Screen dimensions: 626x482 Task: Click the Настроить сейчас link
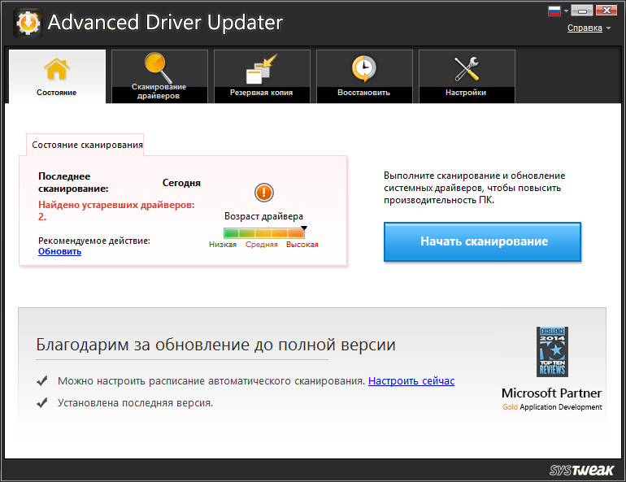411,381
